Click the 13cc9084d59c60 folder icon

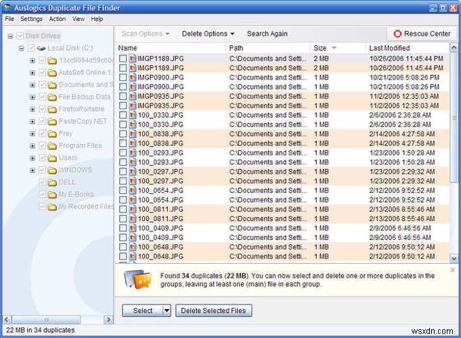(52, 60)
